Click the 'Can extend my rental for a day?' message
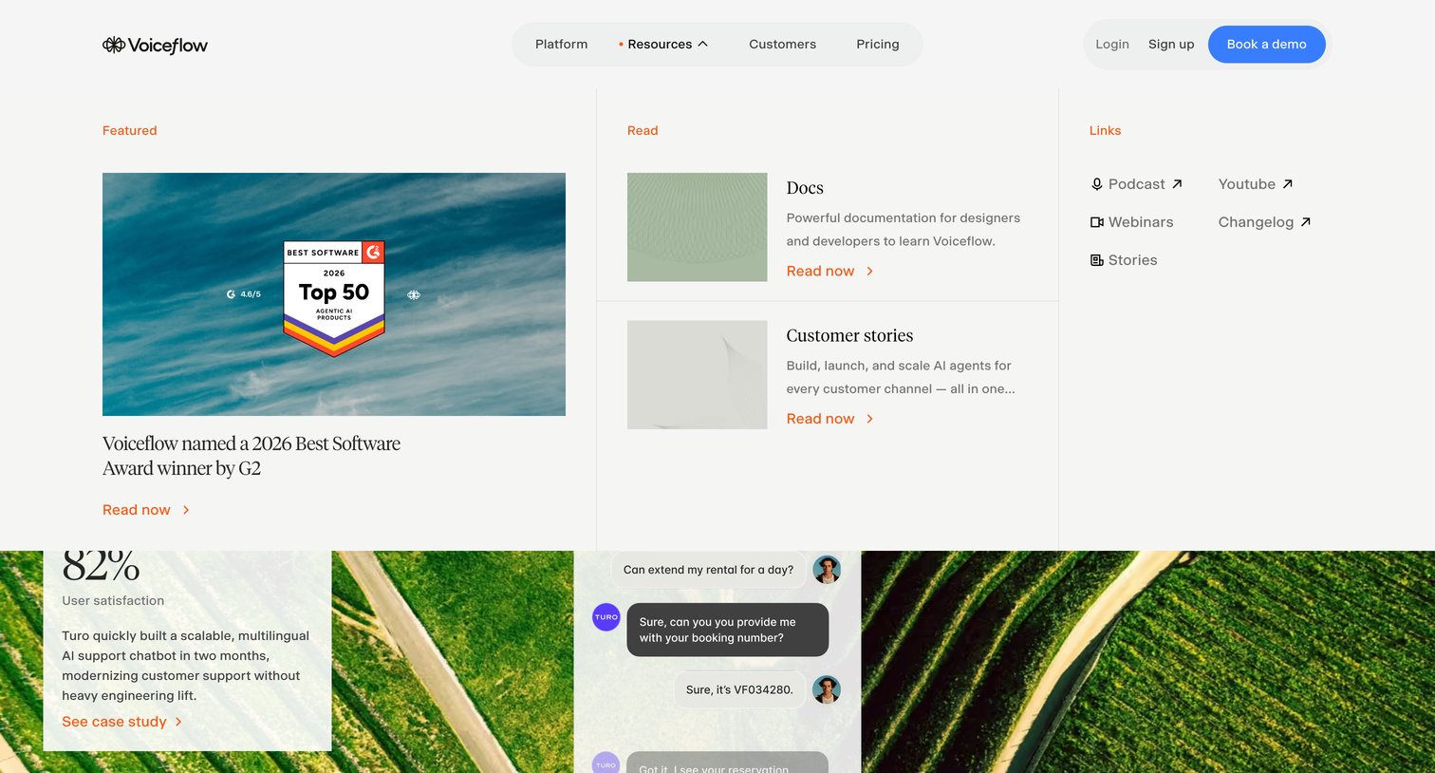Image resolution: width=1435 pixels, height=773 pixels. tap(708, 570)
